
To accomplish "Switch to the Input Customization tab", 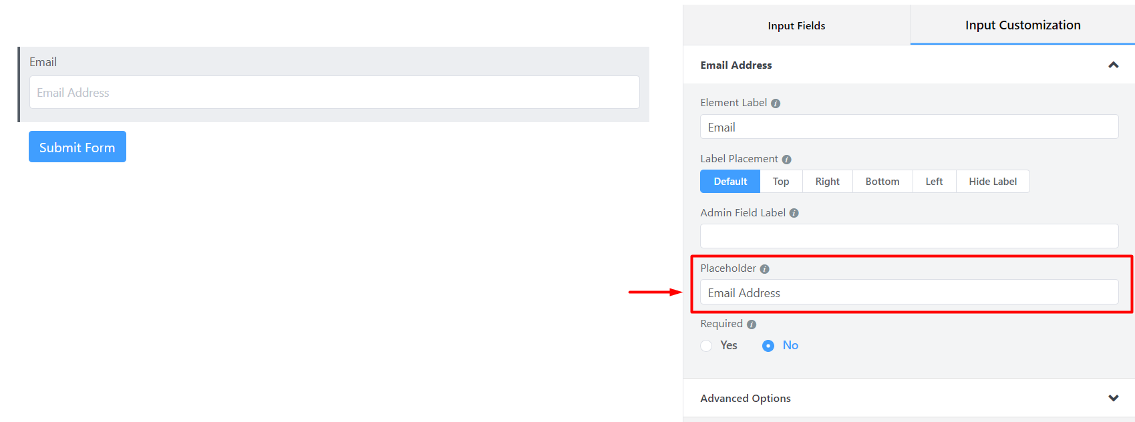I will coord(1023,25).
